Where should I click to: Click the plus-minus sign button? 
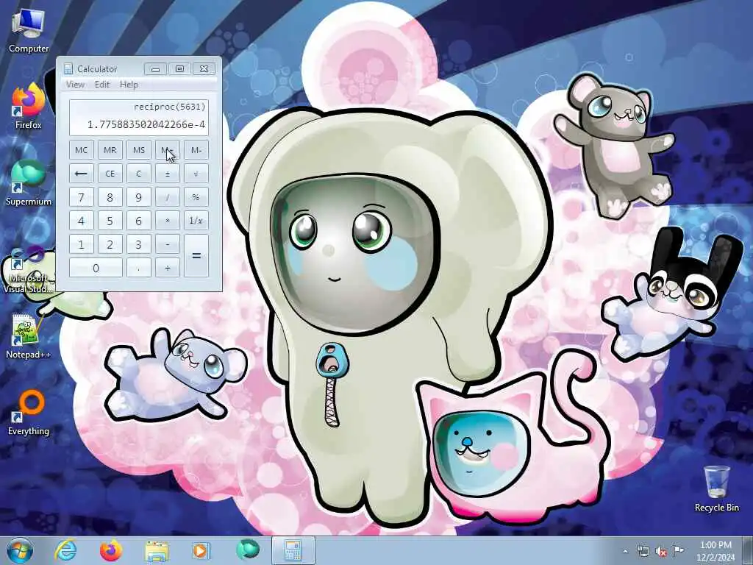tap(168, 174)
